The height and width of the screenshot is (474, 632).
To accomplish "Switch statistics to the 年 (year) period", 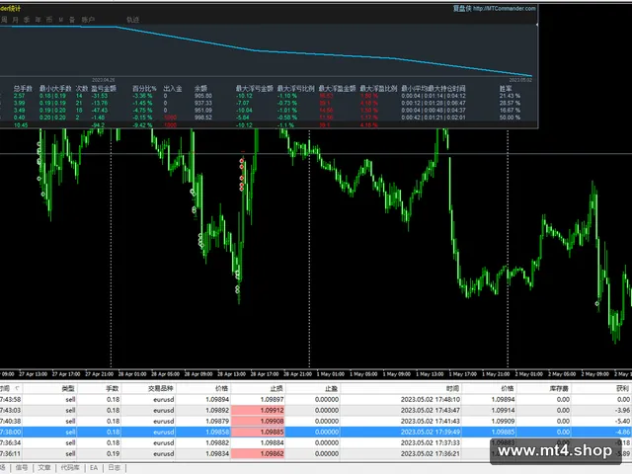I will click(x=39, y=20).
